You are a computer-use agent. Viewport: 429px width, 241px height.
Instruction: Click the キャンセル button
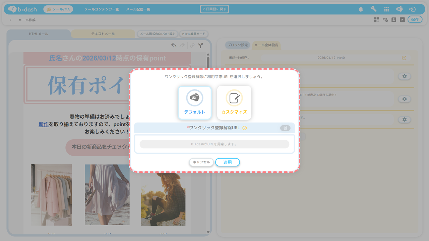[201, 162]
